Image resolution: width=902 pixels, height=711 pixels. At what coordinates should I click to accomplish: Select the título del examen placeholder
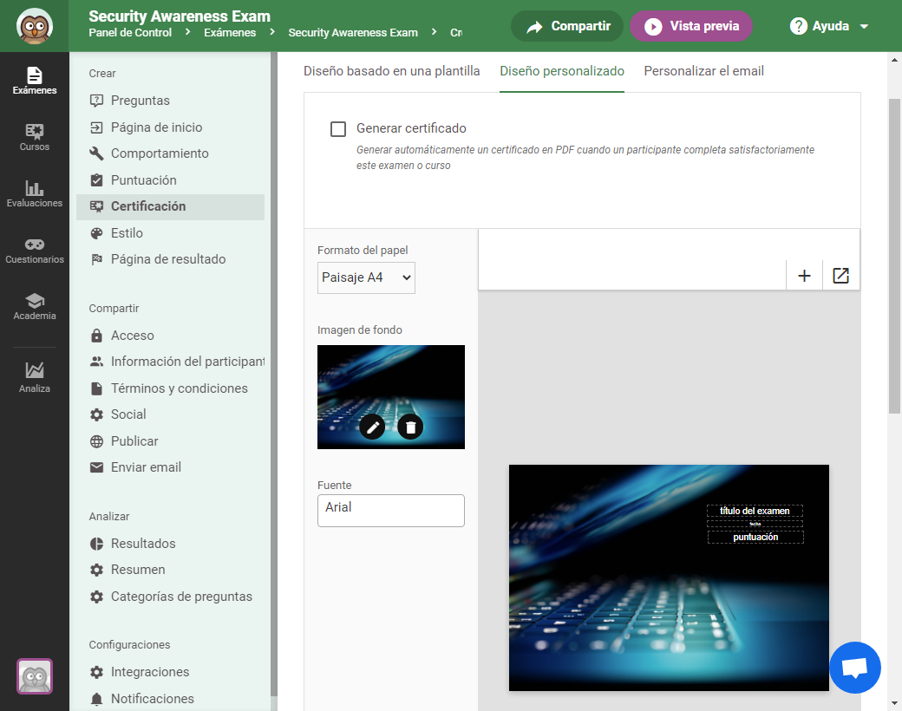pyautogui.click(x=755, y=511)
